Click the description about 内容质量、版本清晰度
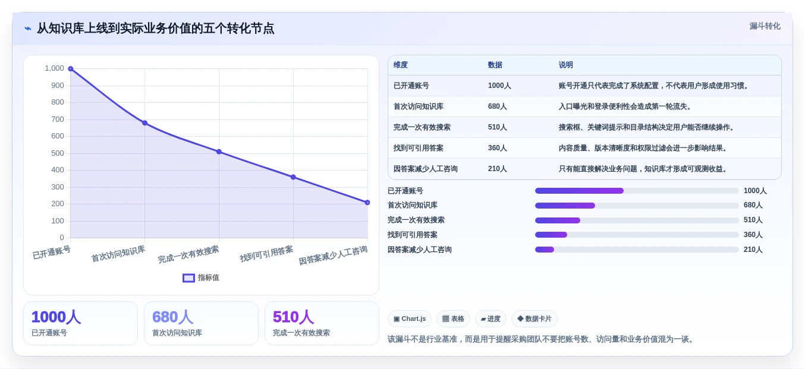 coord(644,148)
